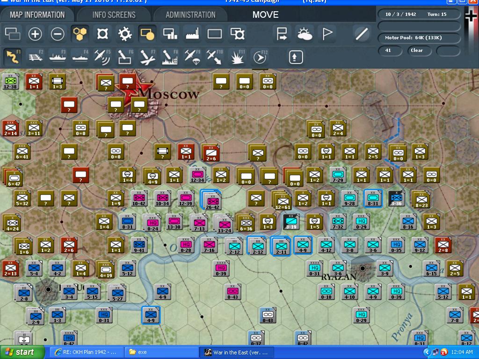The height and width of the screenshot is (359, 479).
Task: Select the 26-42 unit stack
Action: click(x=212, y=200)
